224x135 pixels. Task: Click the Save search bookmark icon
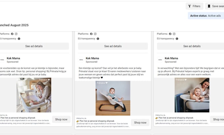tap(209, 6)
